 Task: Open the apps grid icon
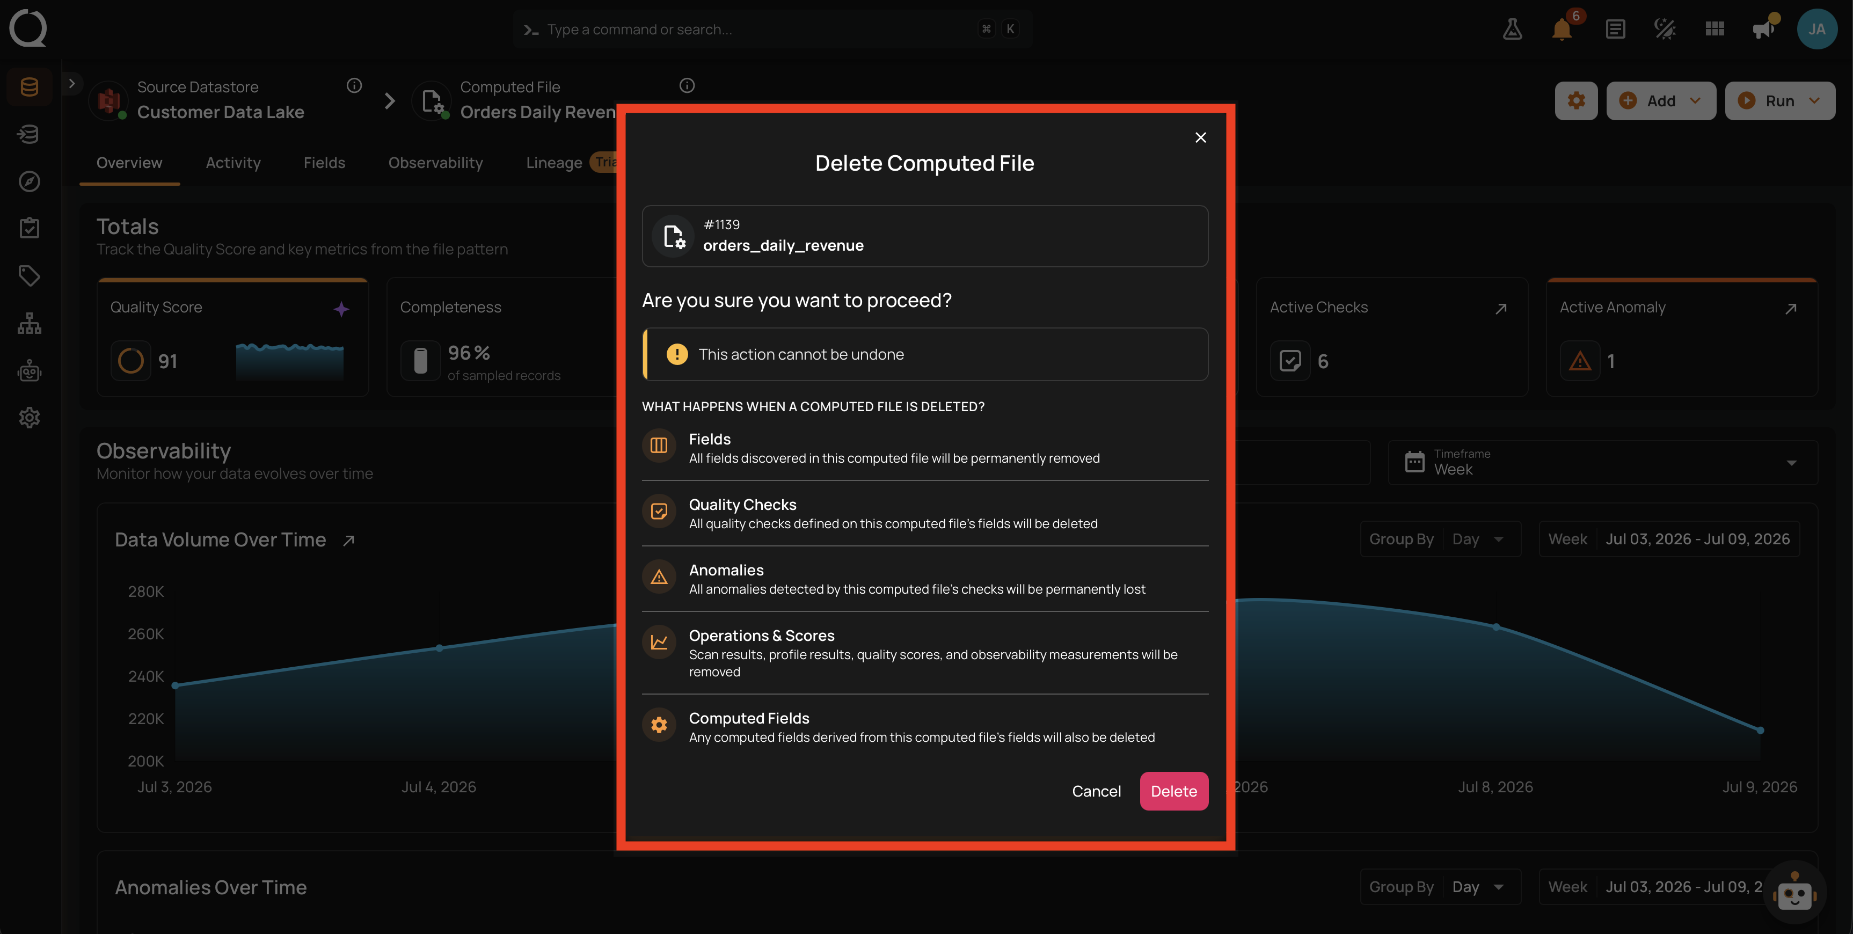pyautogui.click(x=1714, y=29)
